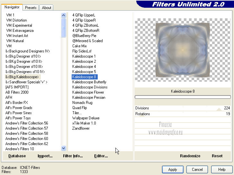The image size is (234, 175).
Task: Open the Presets tab
Action: [x=31, y=8]
